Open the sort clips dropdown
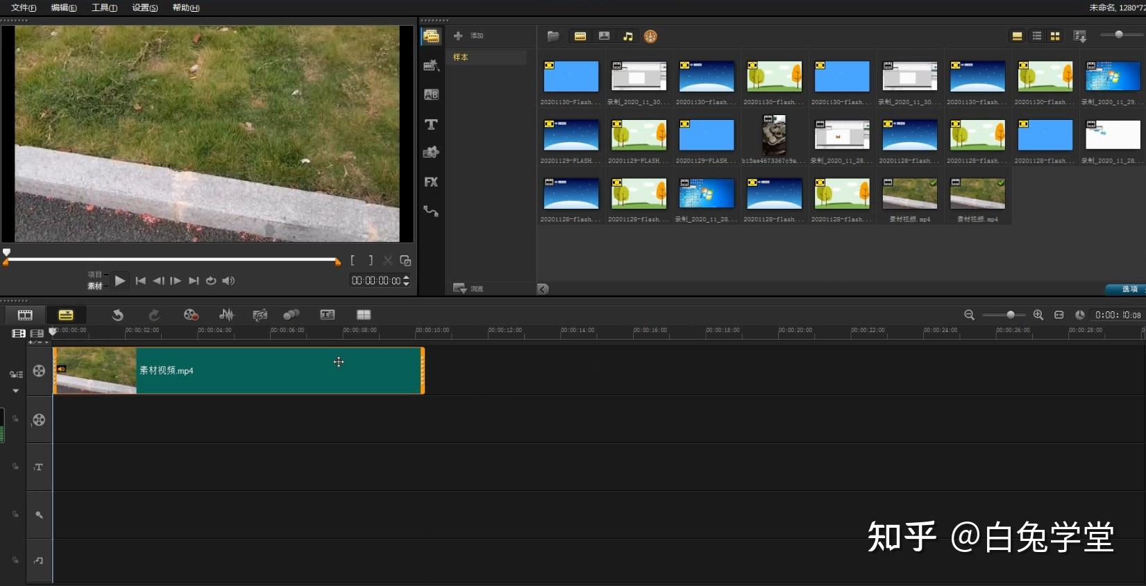 coord(1079,36)
